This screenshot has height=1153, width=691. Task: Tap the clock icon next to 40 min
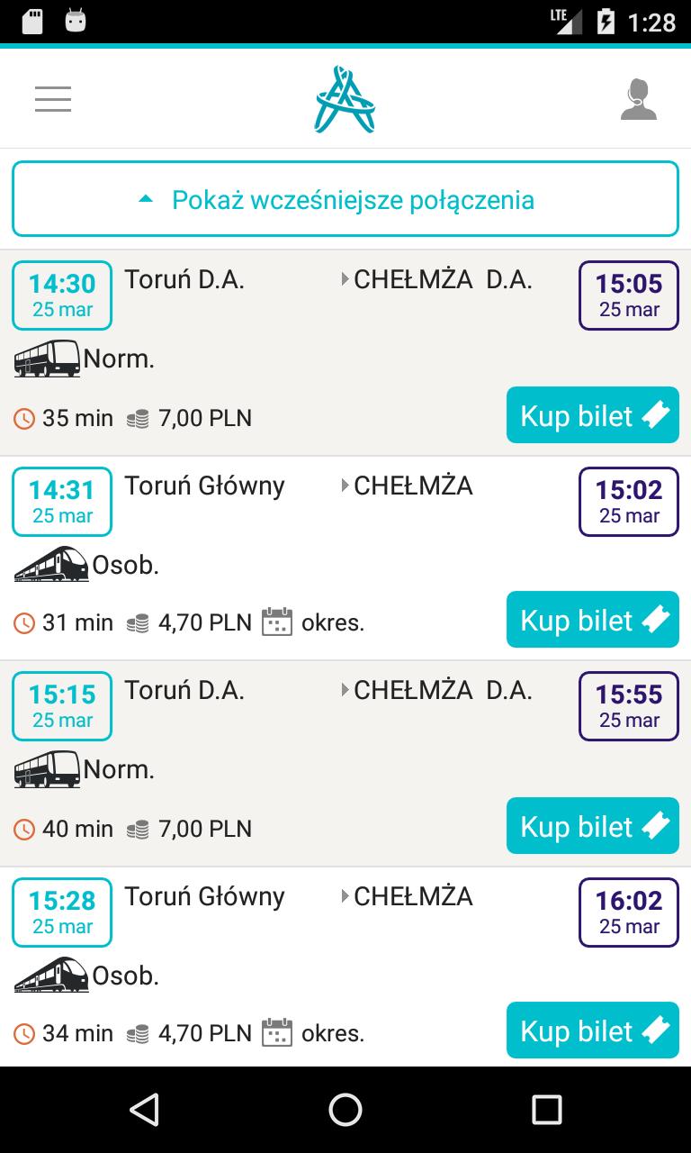(24, 829)
